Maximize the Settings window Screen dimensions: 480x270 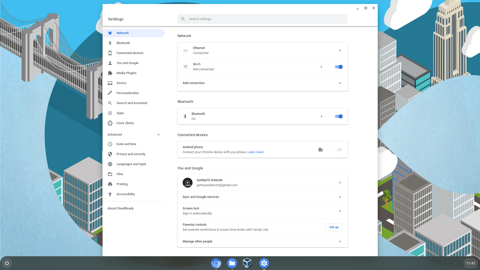(x=366, y=8)
